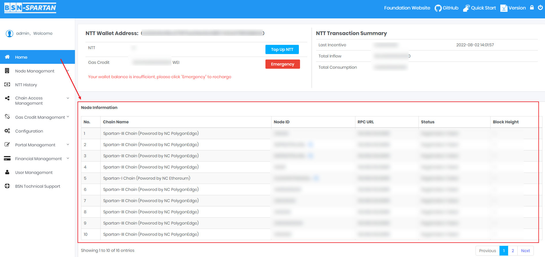Go to Previous page of entries
The image size is (545, 257).
(487, 251)
